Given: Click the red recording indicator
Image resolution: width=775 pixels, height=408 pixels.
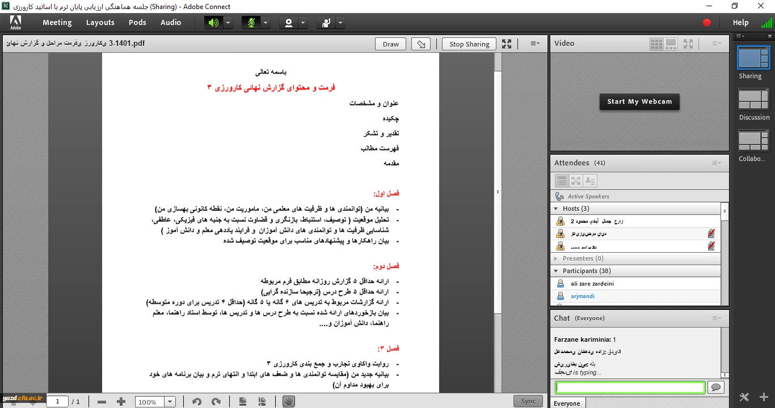Looking at the screenshot, I should coord(707,23).
